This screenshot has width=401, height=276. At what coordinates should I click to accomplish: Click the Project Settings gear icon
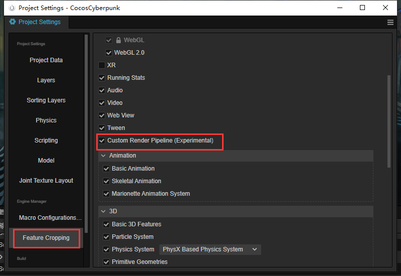point(13,22)
